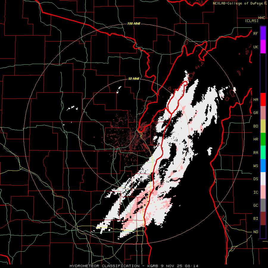The height and width of the screenshot is (268, 268).
Task: Select the IC light pink legend swatch
Action: (263, 192)
